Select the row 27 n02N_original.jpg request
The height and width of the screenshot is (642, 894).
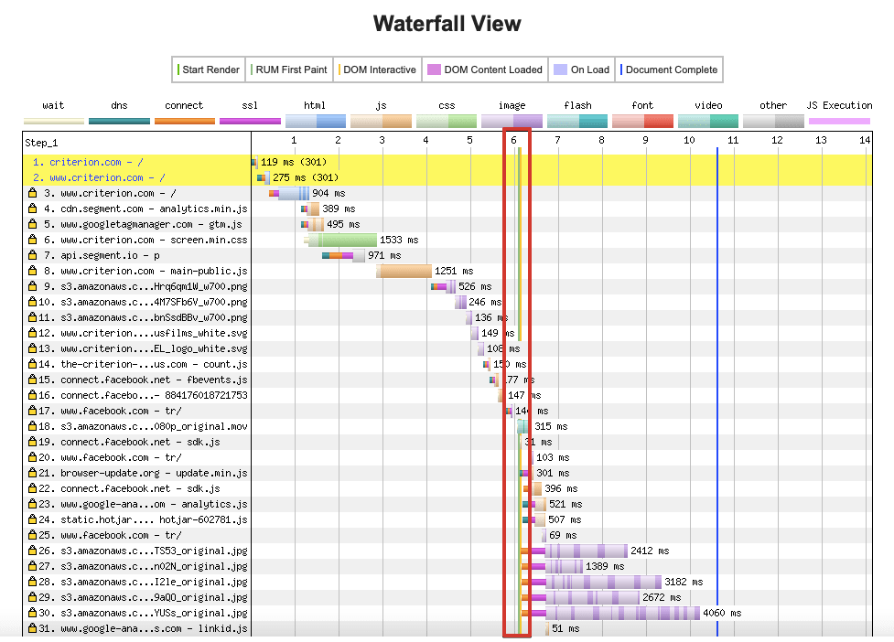tap(154, 566)
